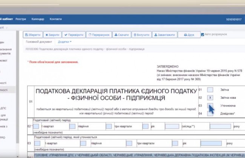Toggle the Авто розрахунок checkbox
This screenshot has height=158, width=245.
[202, 35]
